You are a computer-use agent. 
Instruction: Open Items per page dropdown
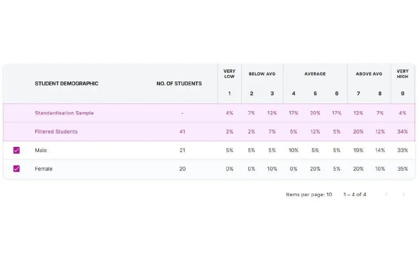(x=309, y=195)
